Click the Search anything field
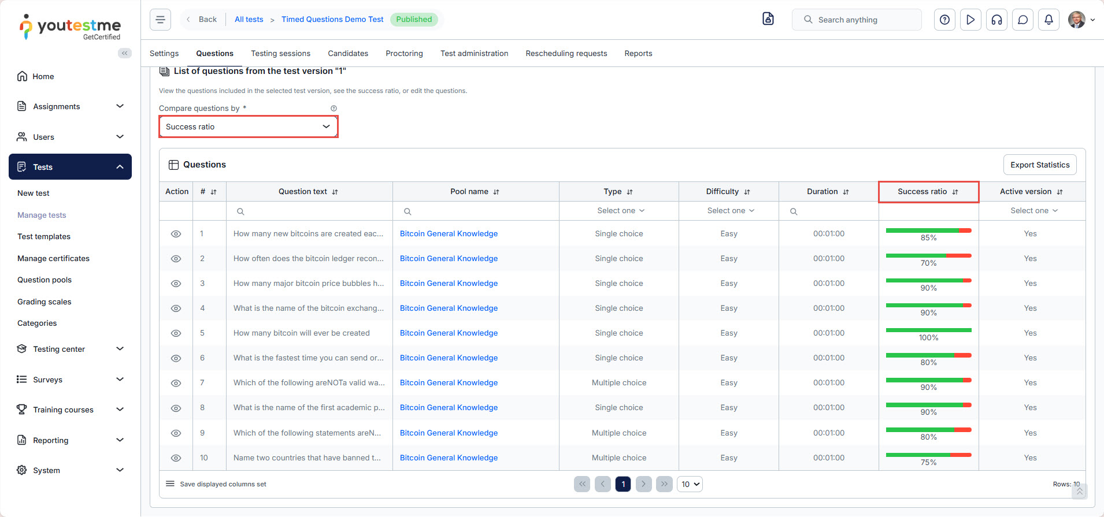This screenshot has width=1104, height=517. click(x=857, y=20)
